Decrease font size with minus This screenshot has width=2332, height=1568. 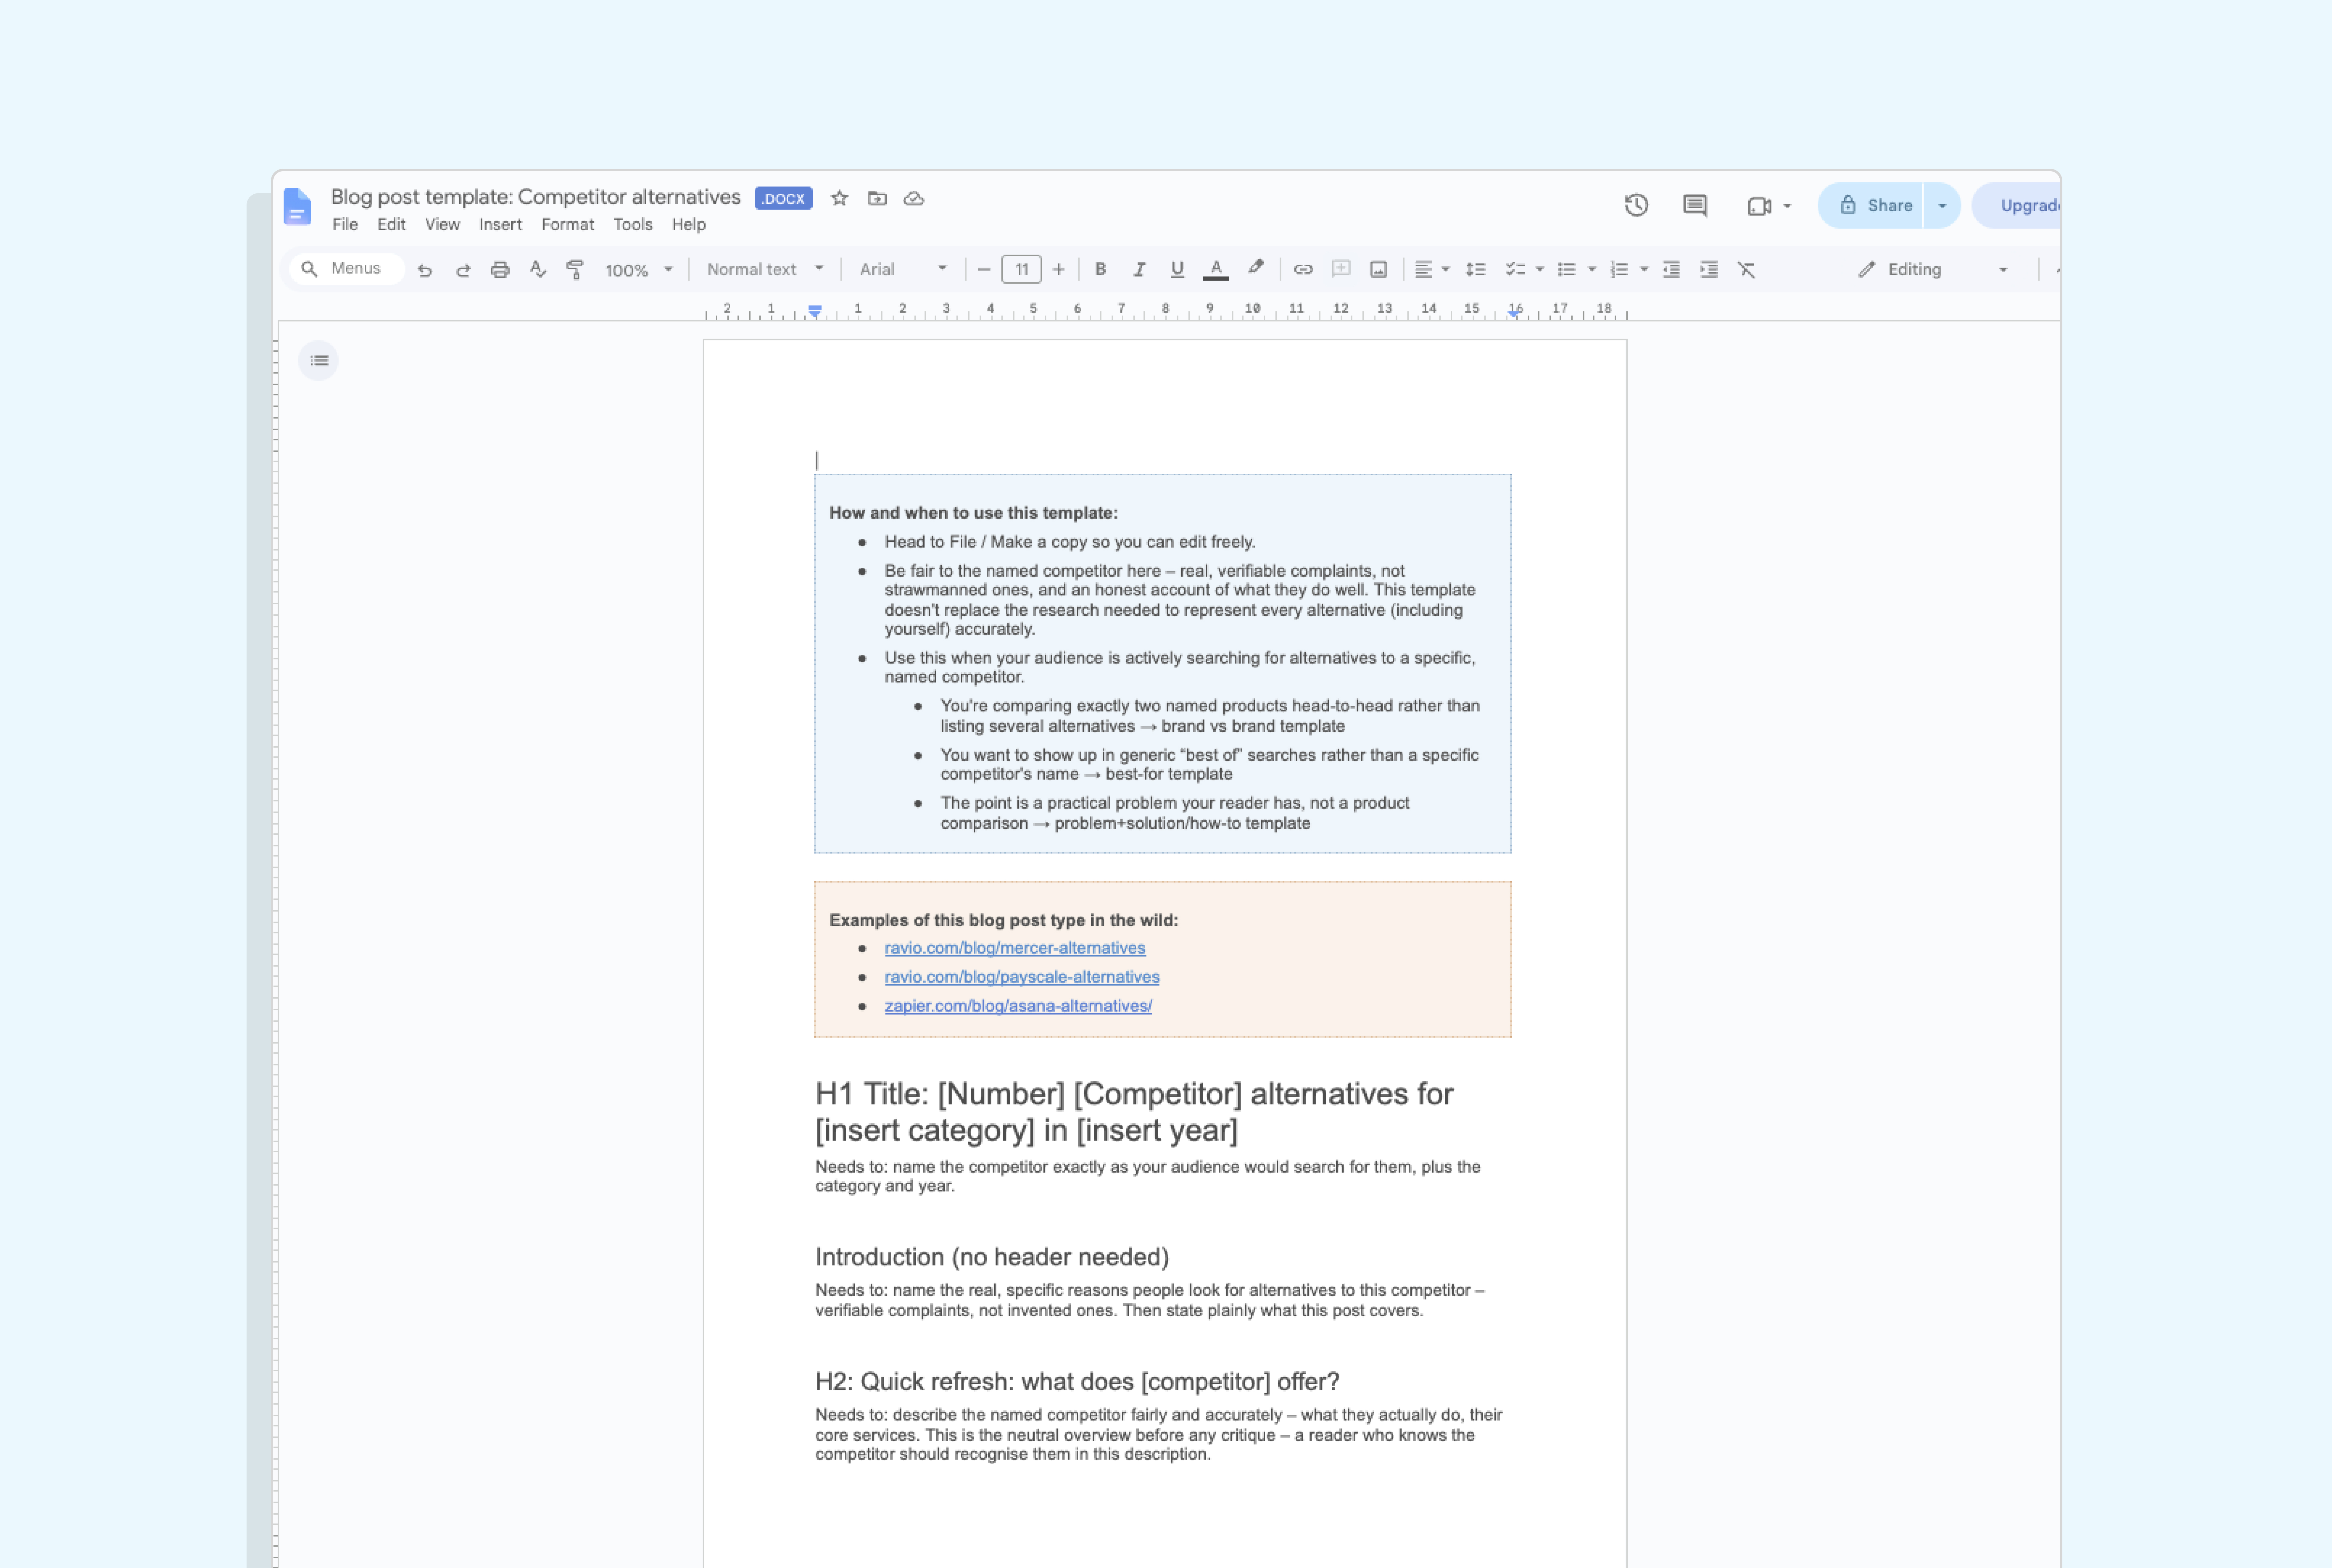(984, 269)
